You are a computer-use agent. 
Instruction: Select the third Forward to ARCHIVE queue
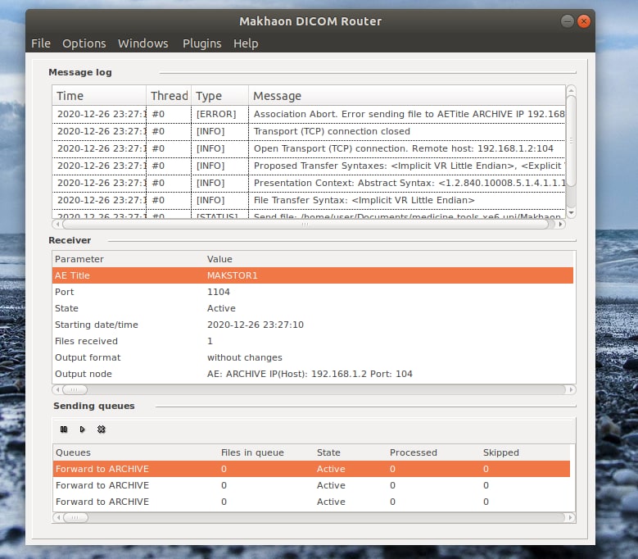point(311,502)
